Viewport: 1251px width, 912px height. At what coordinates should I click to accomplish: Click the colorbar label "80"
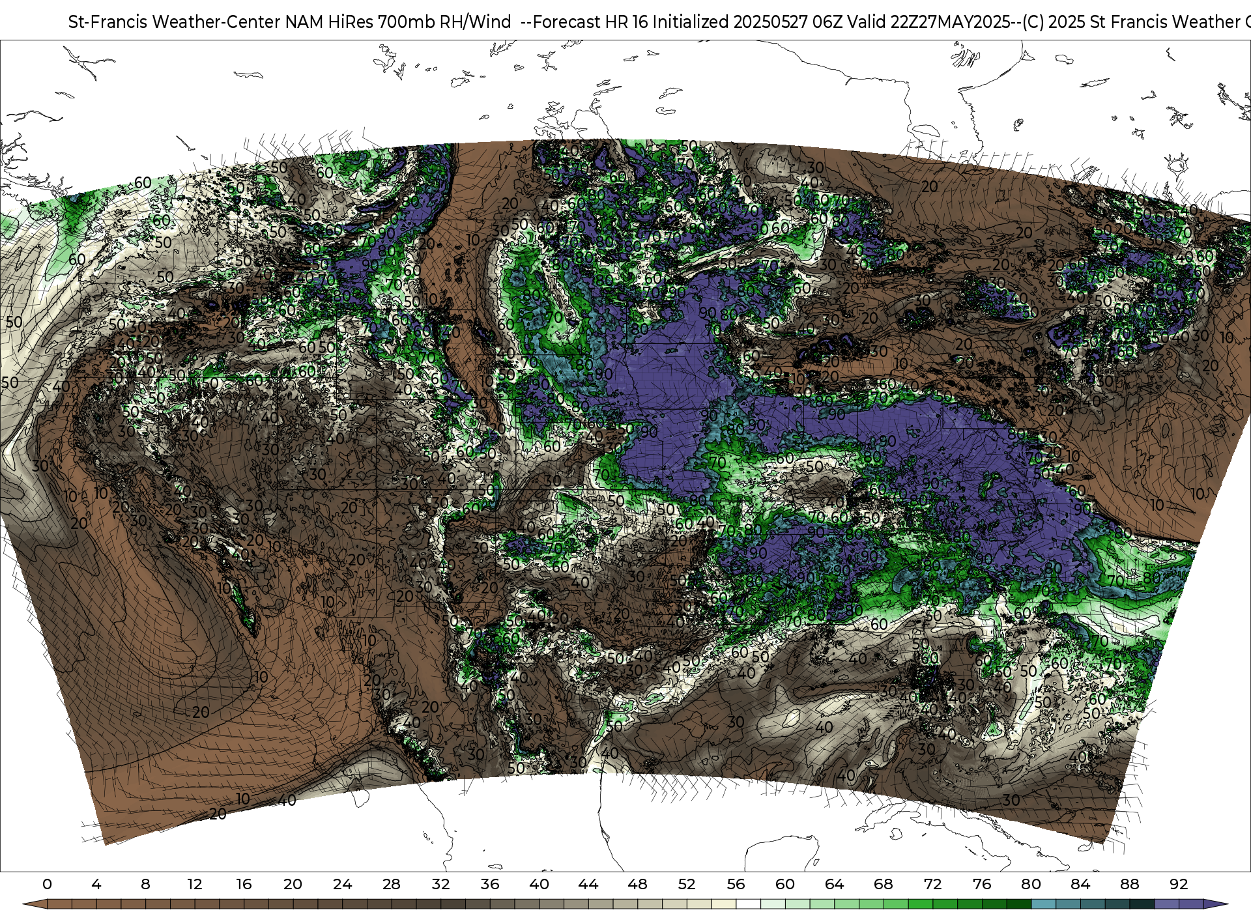[x=1031, y=884]
